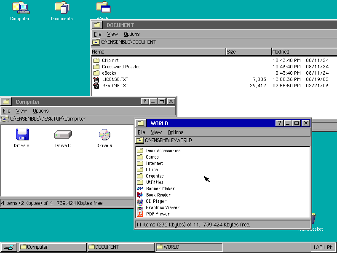Open Options menu in WORLD window
This screenshot has height=253, width=337.
point(175,132)
